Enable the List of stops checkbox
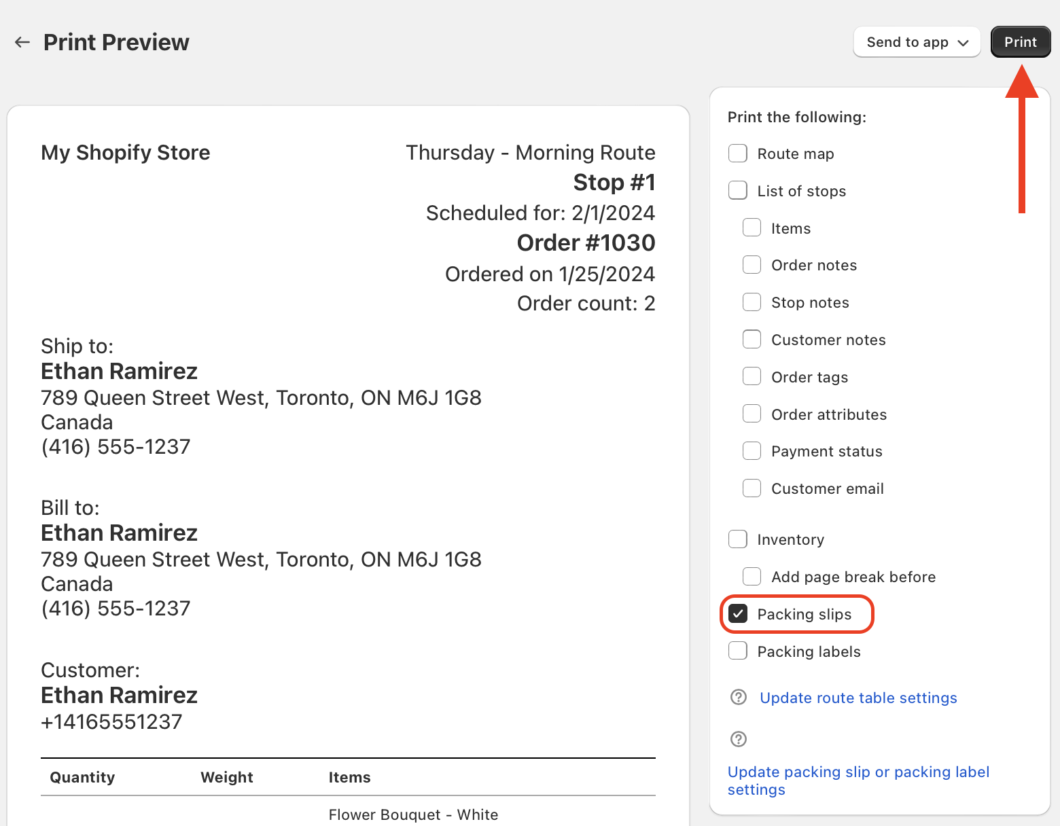Screen dimensions: 1060x826 click(x=737, y=190)
